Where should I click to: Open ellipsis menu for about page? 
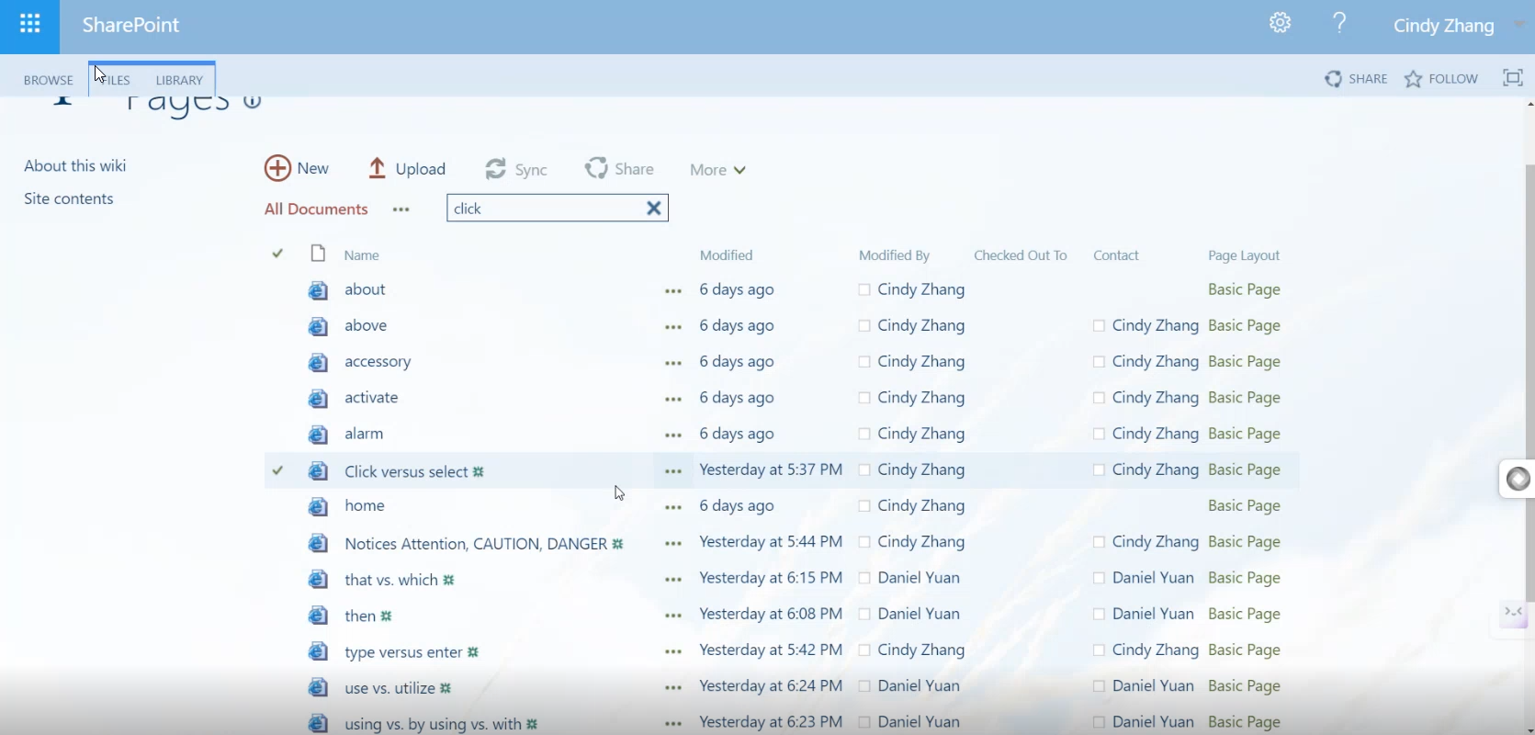(673, 291)
